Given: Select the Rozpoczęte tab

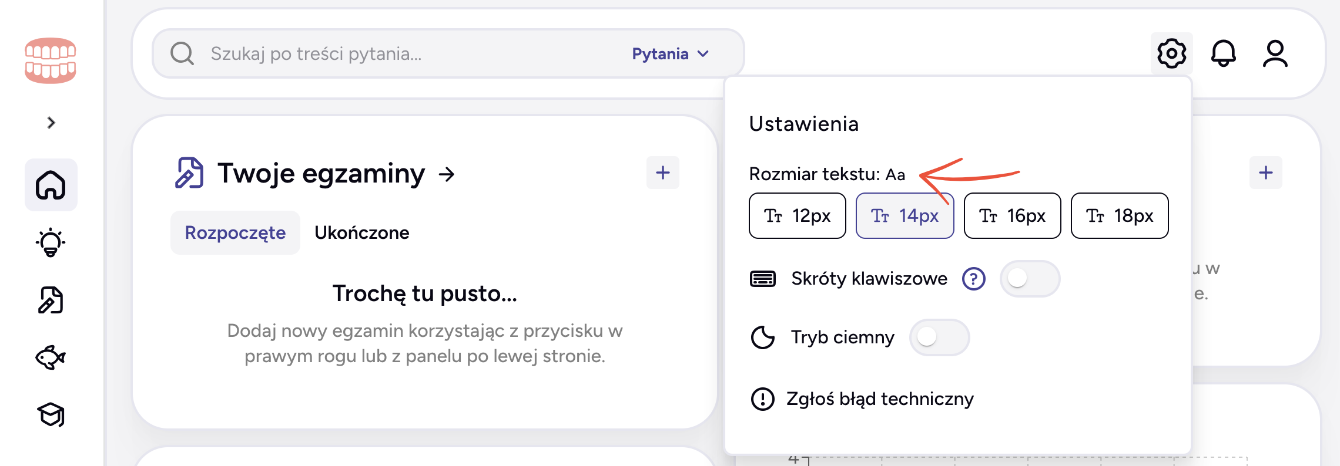Looking at the screenshot, I should click(235, 233).
